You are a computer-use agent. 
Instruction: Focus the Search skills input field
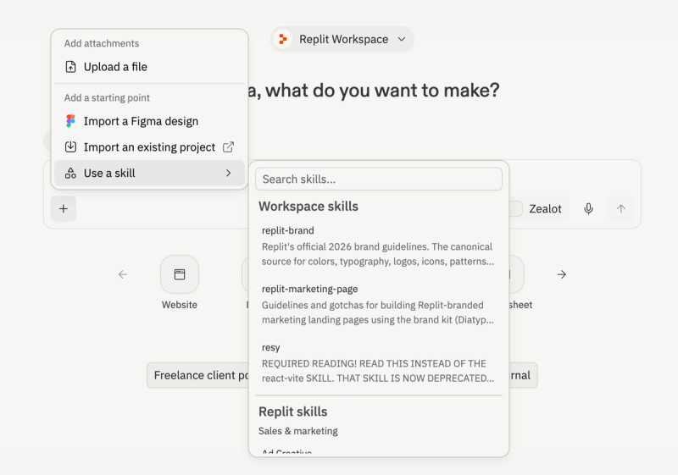pyautogui.click(x=379, y=179)
